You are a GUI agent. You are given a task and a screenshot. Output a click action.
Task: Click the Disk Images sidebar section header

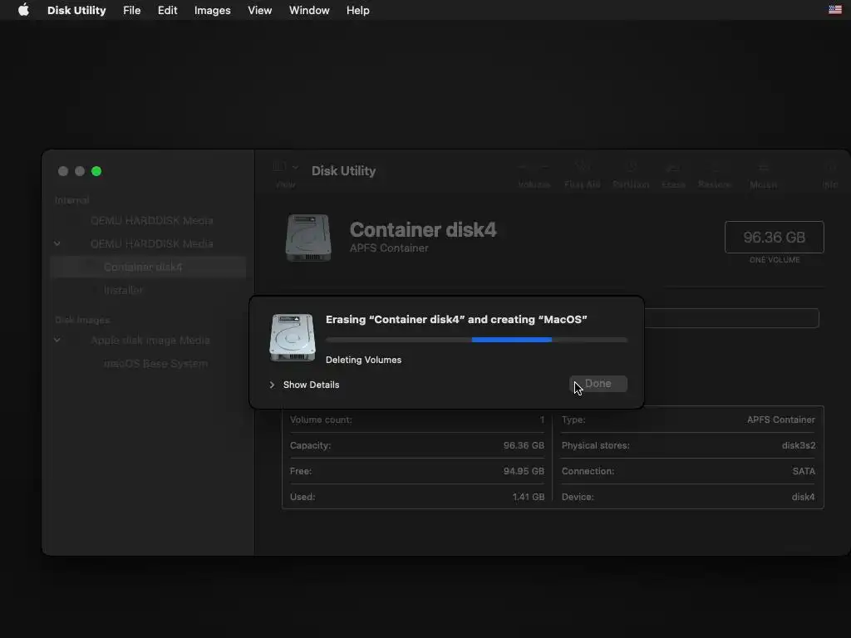click(82, 320)
